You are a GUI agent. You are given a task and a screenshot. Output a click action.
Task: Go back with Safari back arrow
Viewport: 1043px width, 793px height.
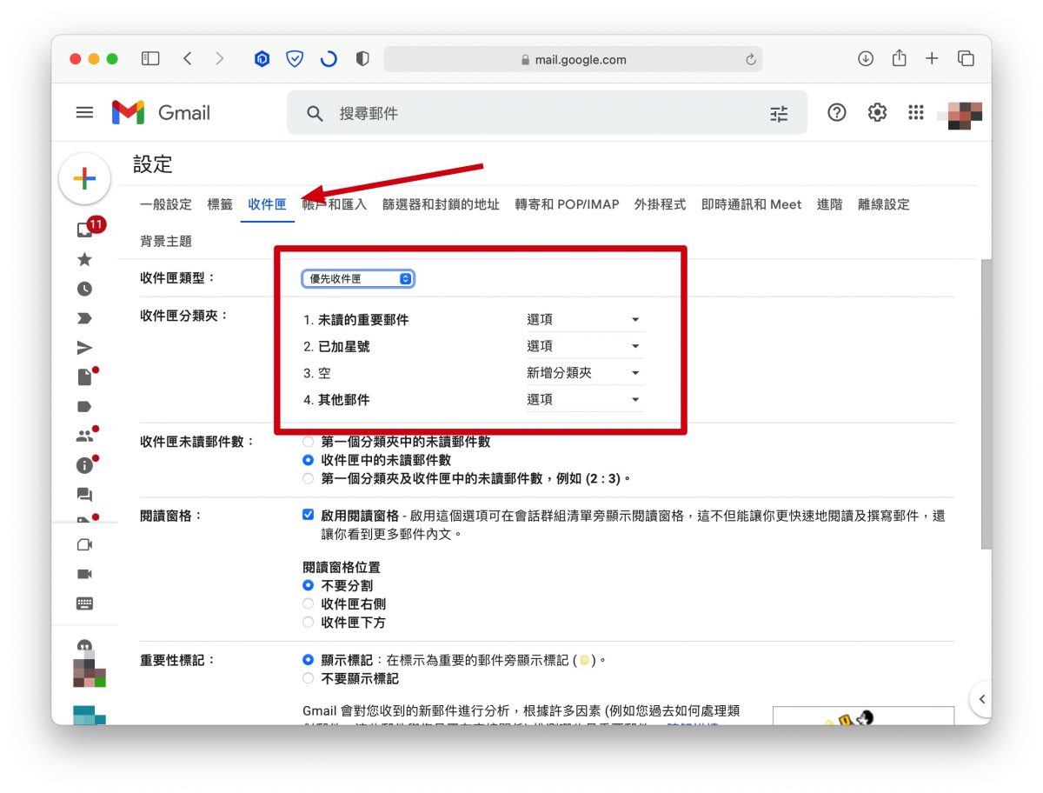tap(188, 58)
